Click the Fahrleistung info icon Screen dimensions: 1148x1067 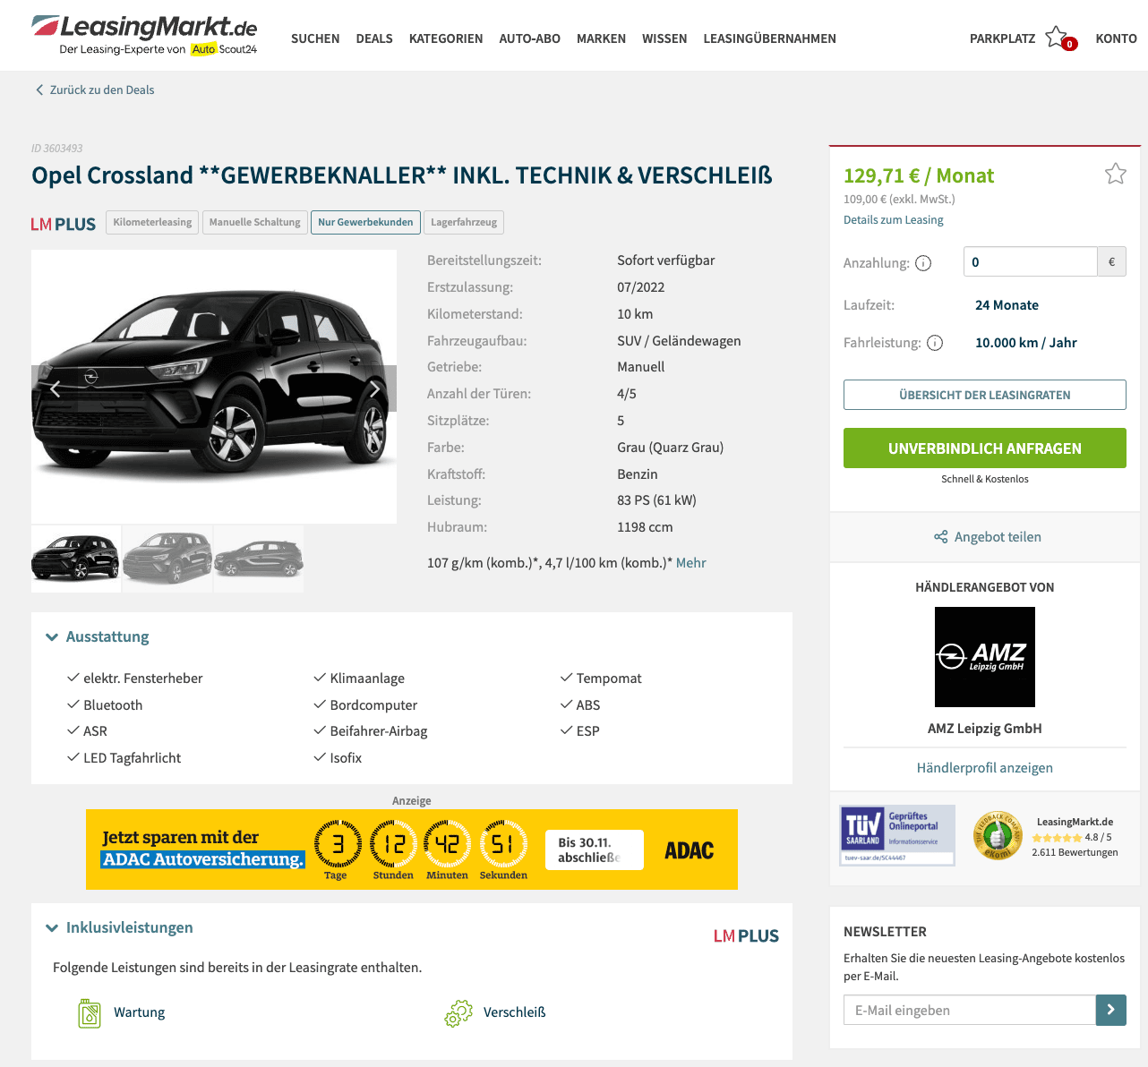(x=935, y=343)
